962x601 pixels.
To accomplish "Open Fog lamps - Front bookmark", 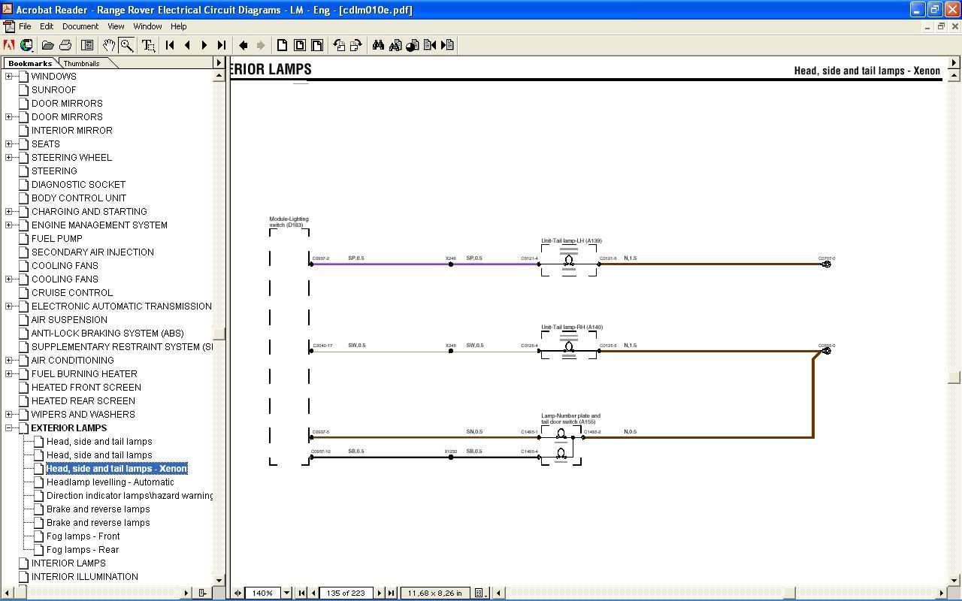I will pos(83,536).
